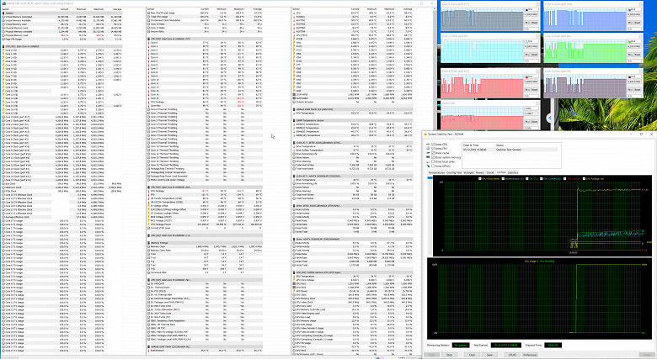The width and height of the screenshot is (657, 359).
Task: Open the Statistics tab
Action: click(x=513, y=172)
